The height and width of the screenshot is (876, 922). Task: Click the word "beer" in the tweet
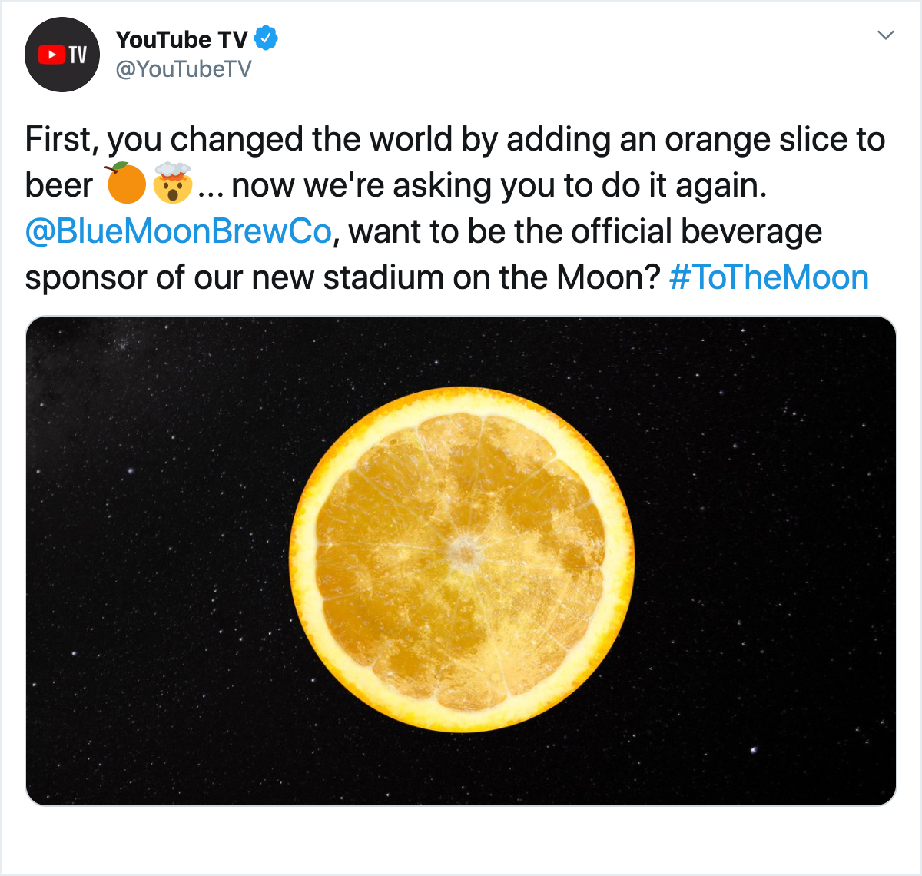59,186
